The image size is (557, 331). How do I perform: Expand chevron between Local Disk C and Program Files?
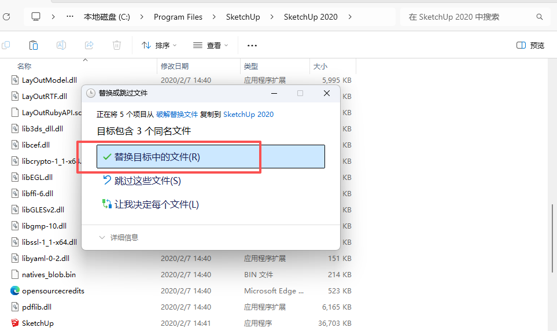(142, 17)
